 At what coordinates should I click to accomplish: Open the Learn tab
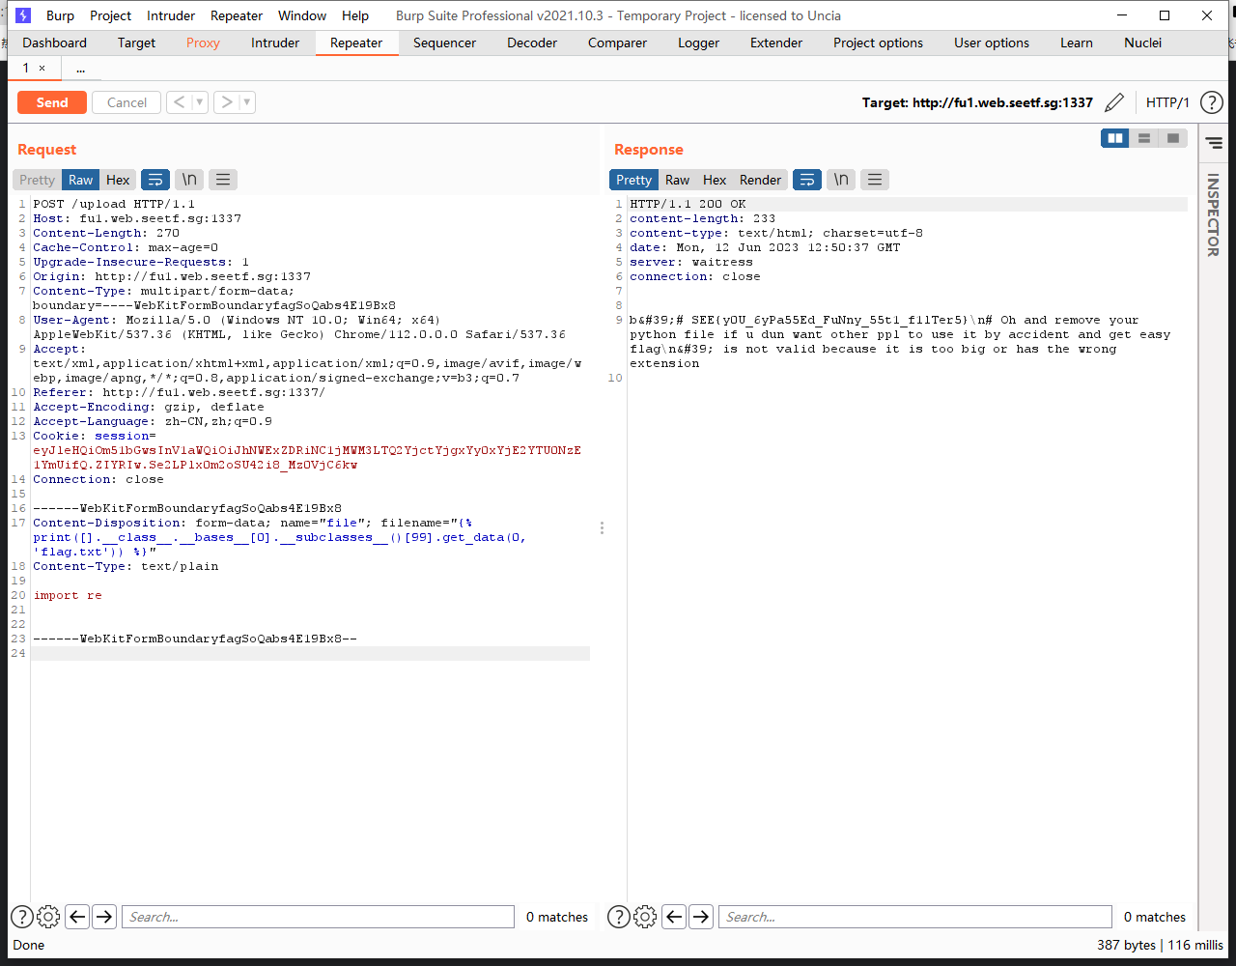point(1077,43)
